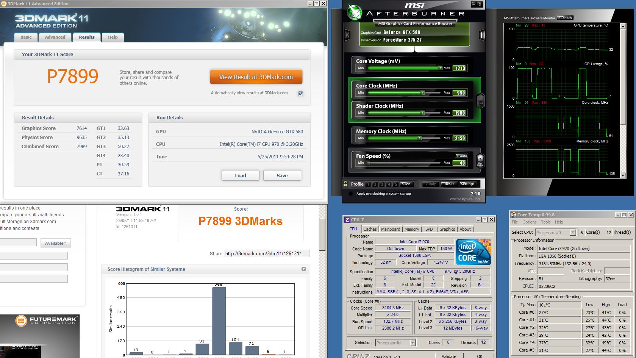Screen dimensions: 636x358
Task: Open the Help tab in 3DMark 11
Action: [113, 37]
